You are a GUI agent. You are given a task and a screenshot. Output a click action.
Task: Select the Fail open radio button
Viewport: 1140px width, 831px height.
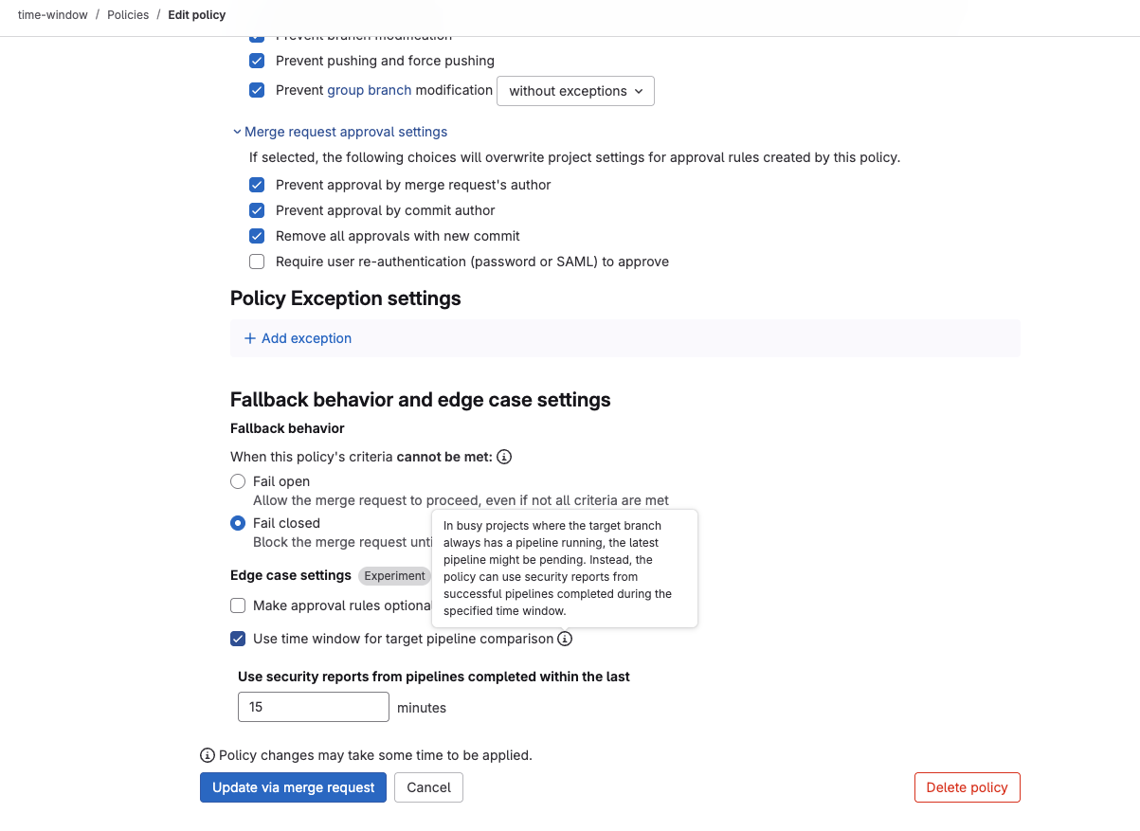pyautogui.click(x=237, y=481)
